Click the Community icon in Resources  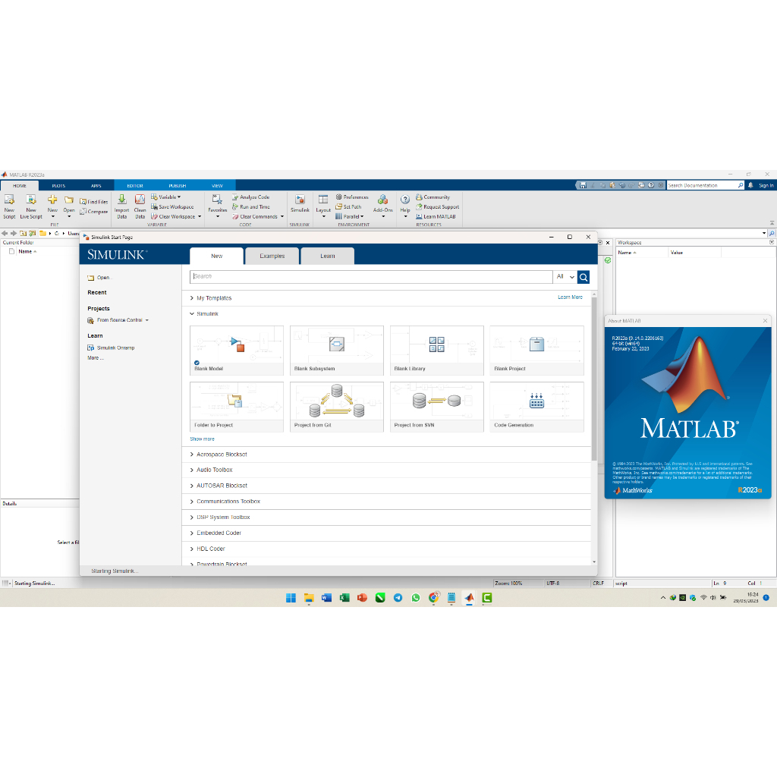(x=419, y=197)
